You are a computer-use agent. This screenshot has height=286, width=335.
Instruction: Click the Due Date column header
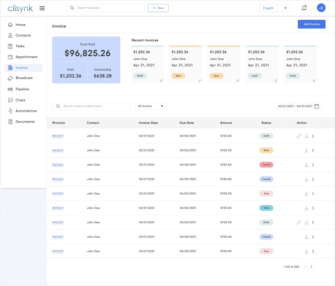(187, 123)
